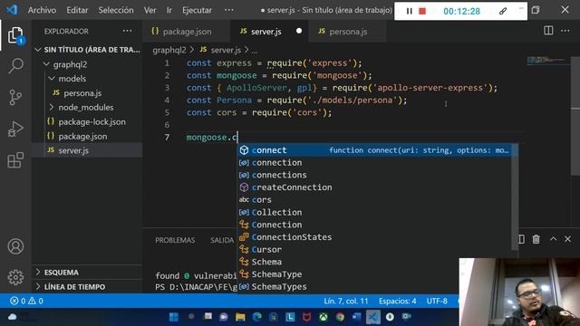The height and width of the screenshot is (326, 580).
Task: Change indentation via Espacios: 4
Action: [x=397, y=301]
